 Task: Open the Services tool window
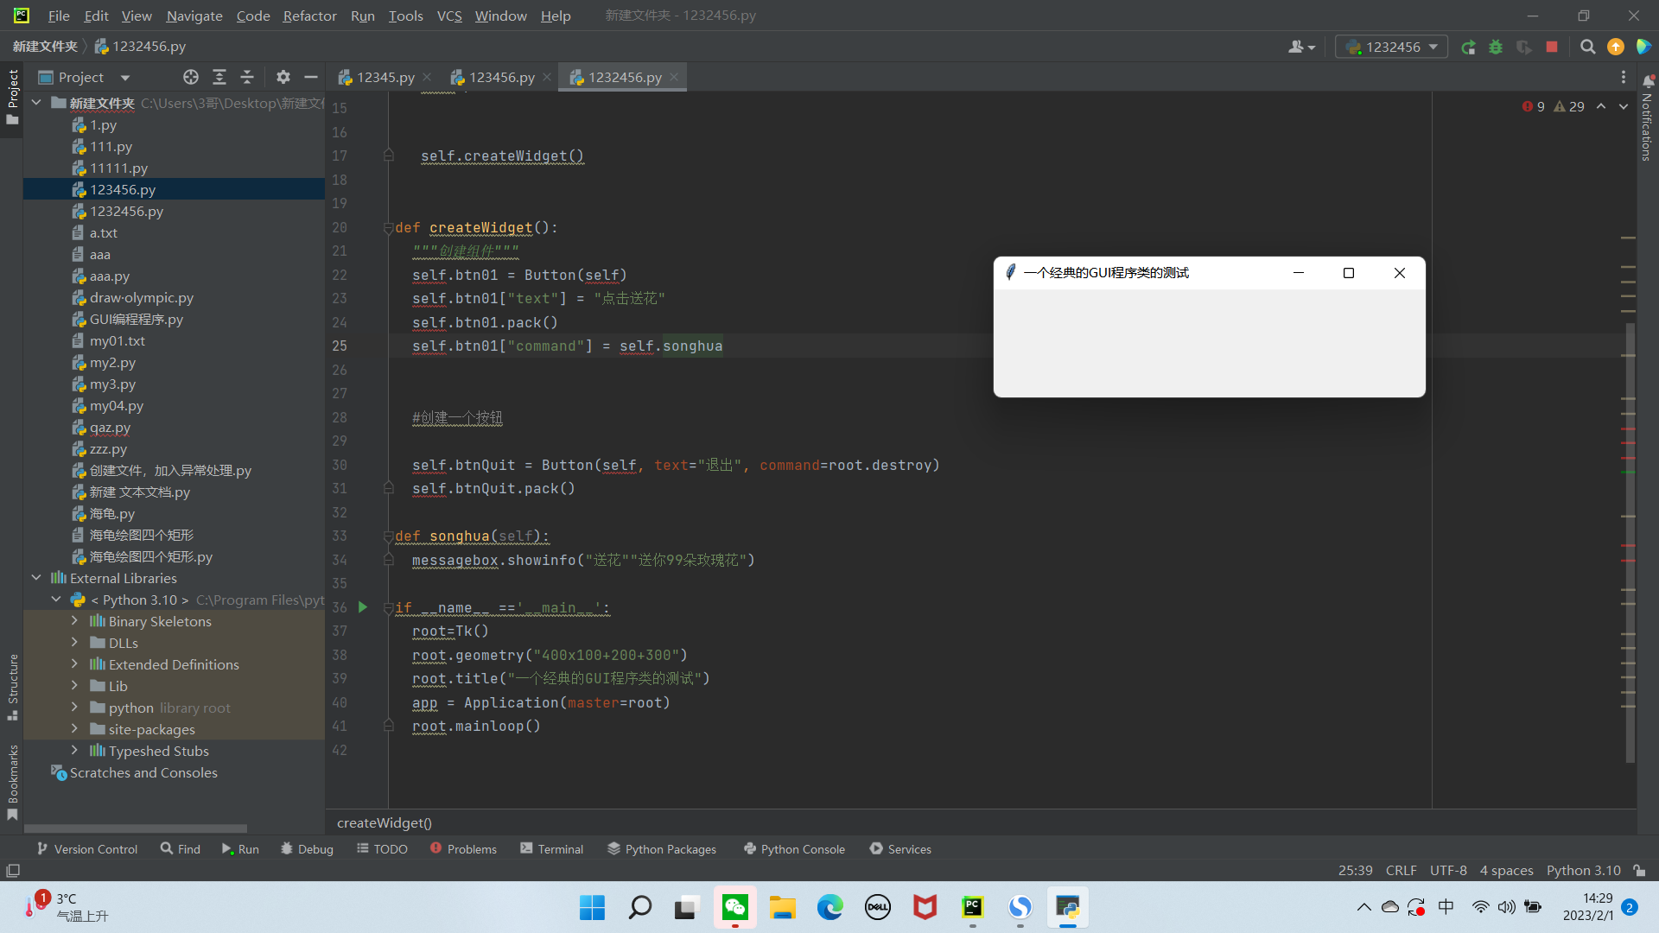pyautogui.click(x=900, y=849)
